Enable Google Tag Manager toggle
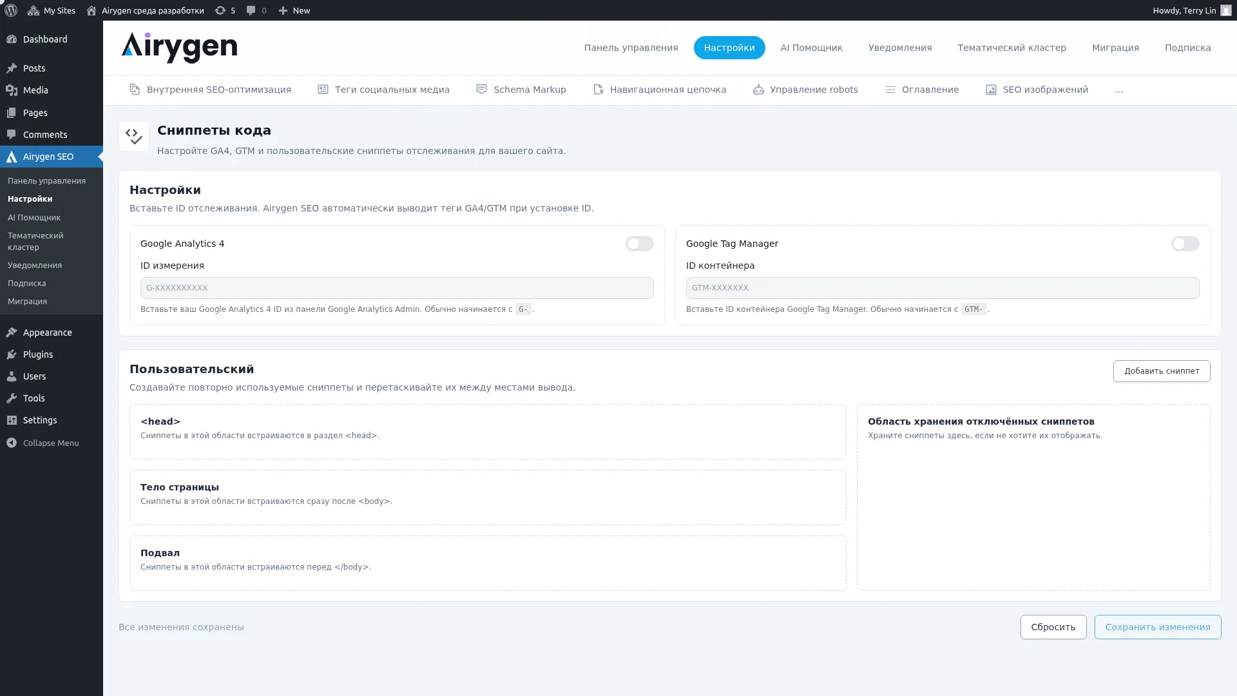 click(1185, 244)
